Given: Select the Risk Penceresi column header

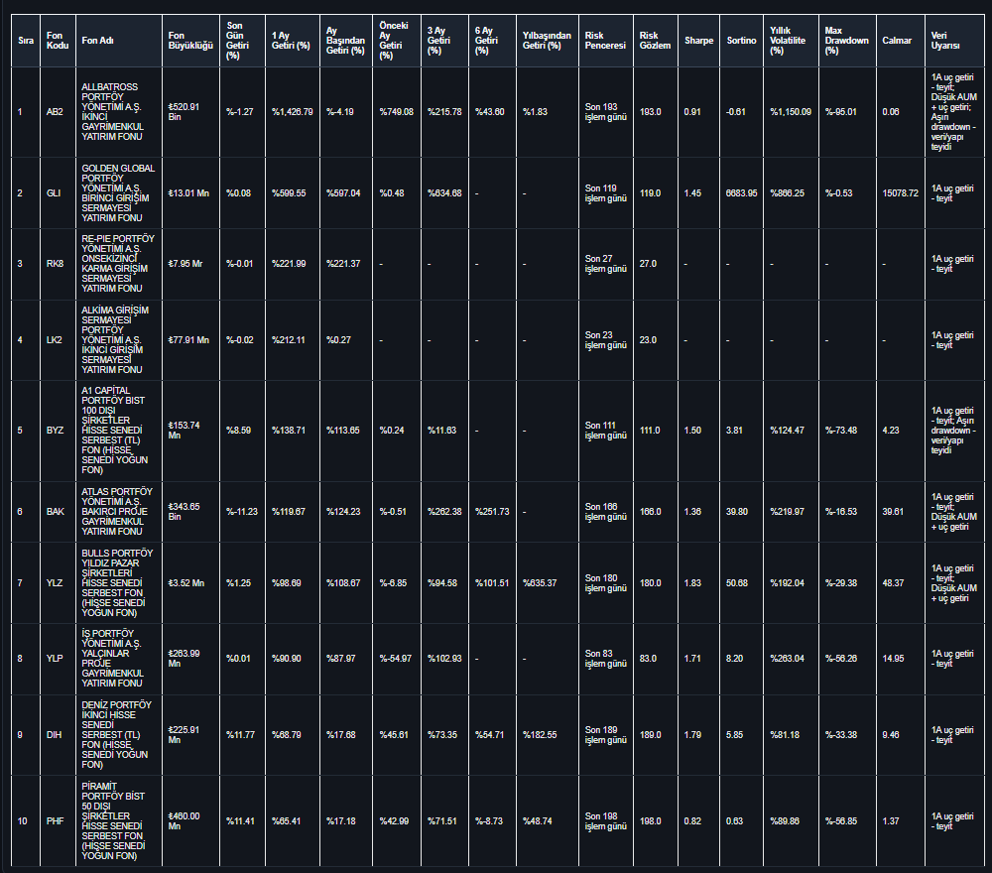Looking at the screenshot, I should coord(605,41).
